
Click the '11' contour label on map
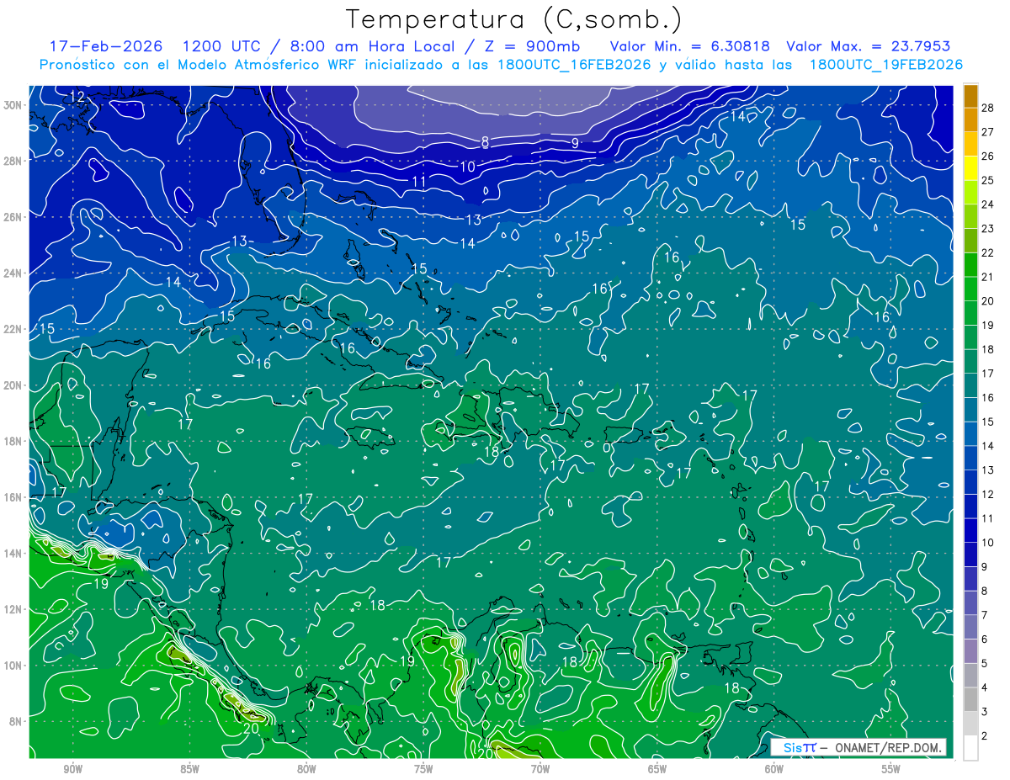[419, 181]
